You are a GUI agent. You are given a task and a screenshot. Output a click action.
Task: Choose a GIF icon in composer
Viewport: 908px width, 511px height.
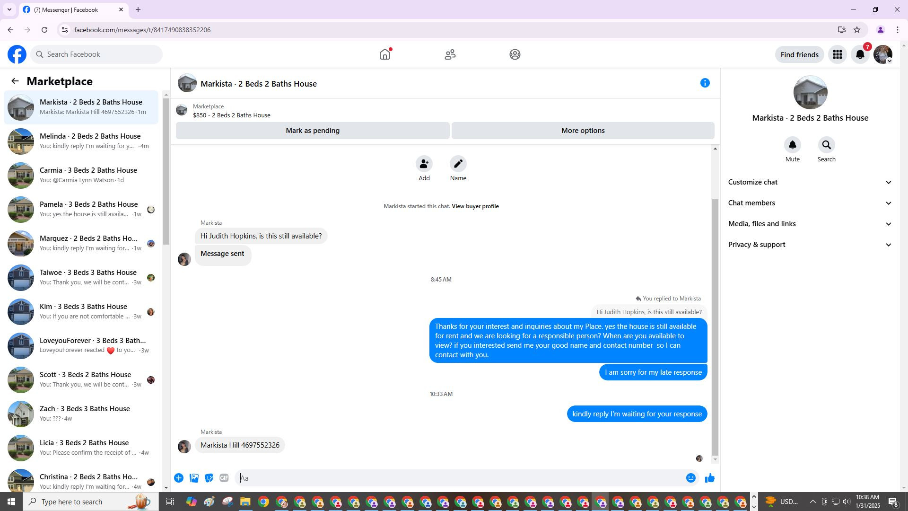pos(224,478)
